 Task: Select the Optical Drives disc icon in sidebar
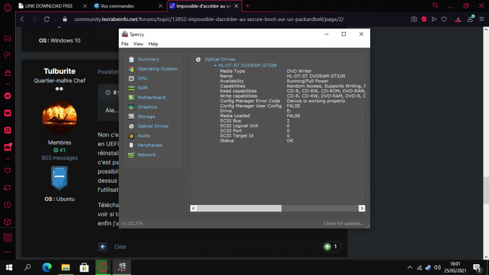click(x=131, y=126)
